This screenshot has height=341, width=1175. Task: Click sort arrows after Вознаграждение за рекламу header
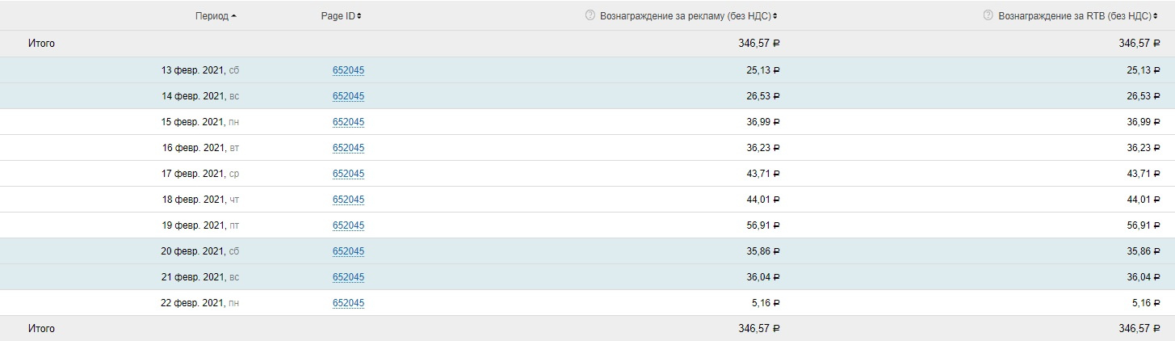pos(775,16)
